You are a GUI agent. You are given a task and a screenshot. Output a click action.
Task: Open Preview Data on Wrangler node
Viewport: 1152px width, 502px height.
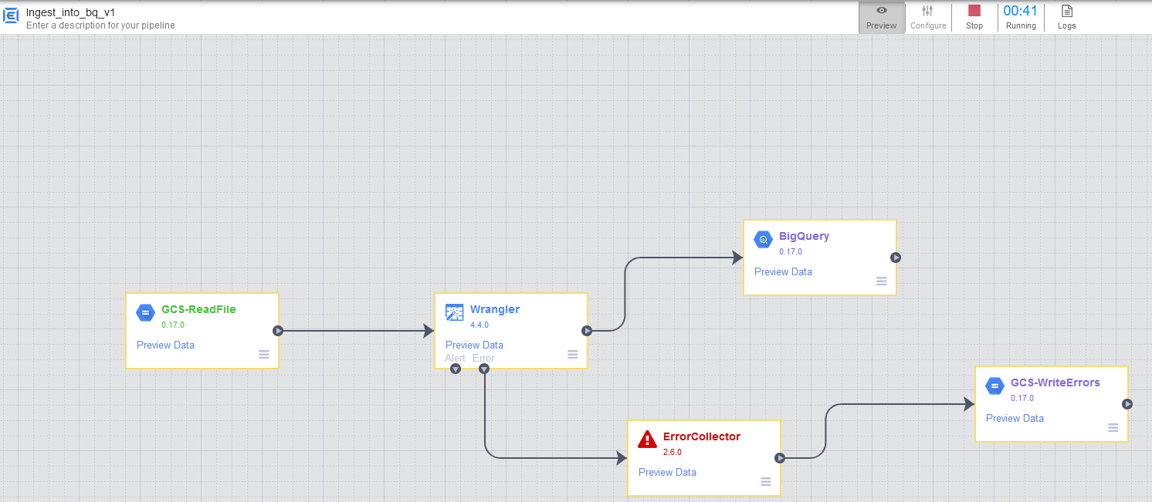click(474, 345)
